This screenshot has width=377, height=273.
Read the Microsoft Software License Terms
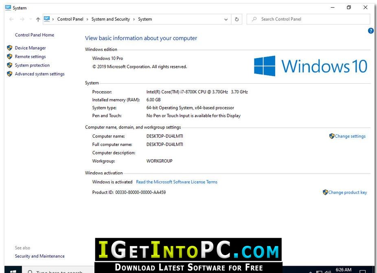tap(177, 182)
